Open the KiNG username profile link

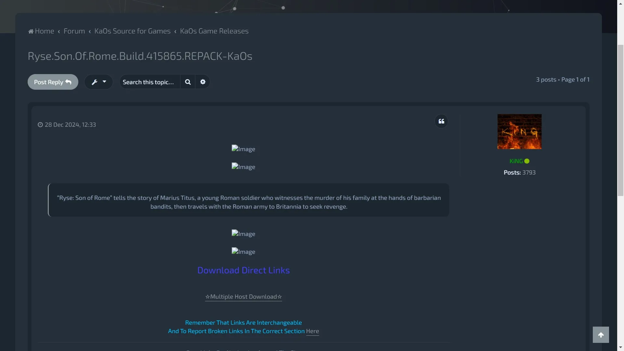click(x=516, y=161)
